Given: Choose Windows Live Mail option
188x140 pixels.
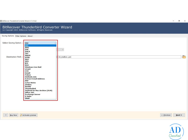Looking at the screenshot, I should point(41,67).
